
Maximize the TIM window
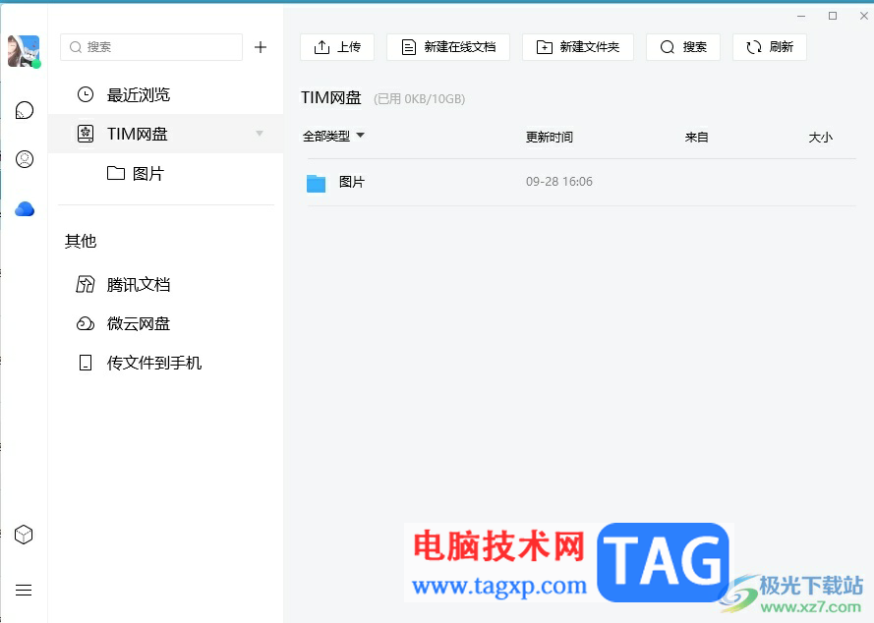click(x=833, y=16)
